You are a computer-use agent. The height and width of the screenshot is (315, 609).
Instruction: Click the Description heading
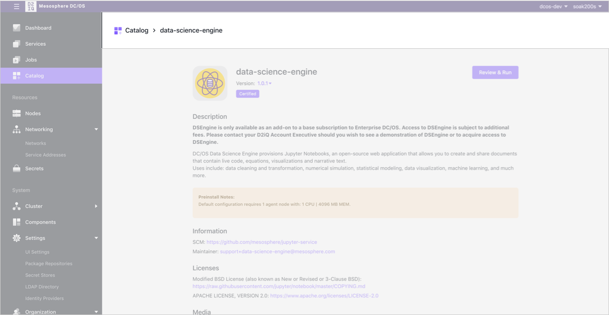(210, 116)
